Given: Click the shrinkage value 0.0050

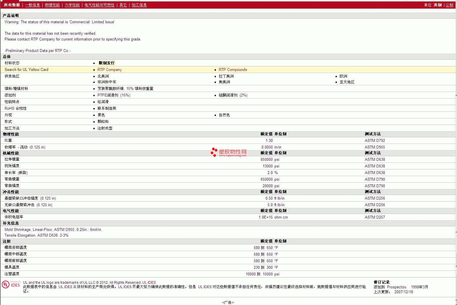Looking at the screenshot, I should coord(267,147).
